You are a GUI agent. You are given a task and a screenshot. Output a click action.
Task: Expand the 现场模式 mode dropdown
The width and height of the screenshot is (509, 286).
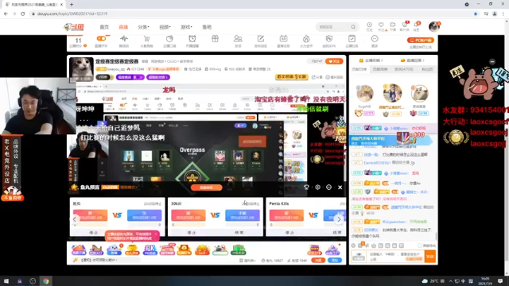[x=129, y=187]
